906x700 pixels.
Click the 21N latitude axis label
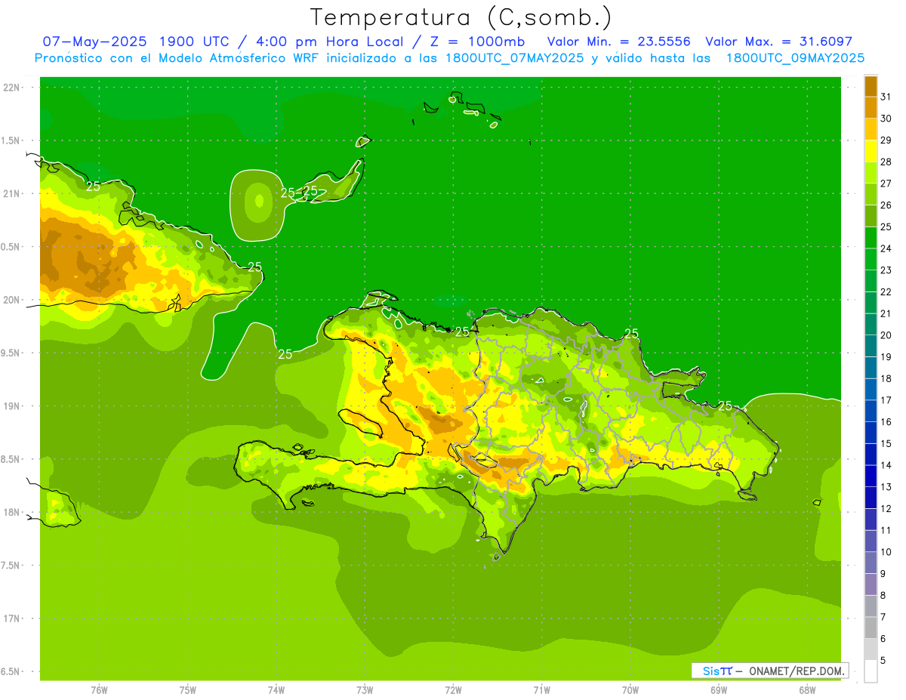13,193
